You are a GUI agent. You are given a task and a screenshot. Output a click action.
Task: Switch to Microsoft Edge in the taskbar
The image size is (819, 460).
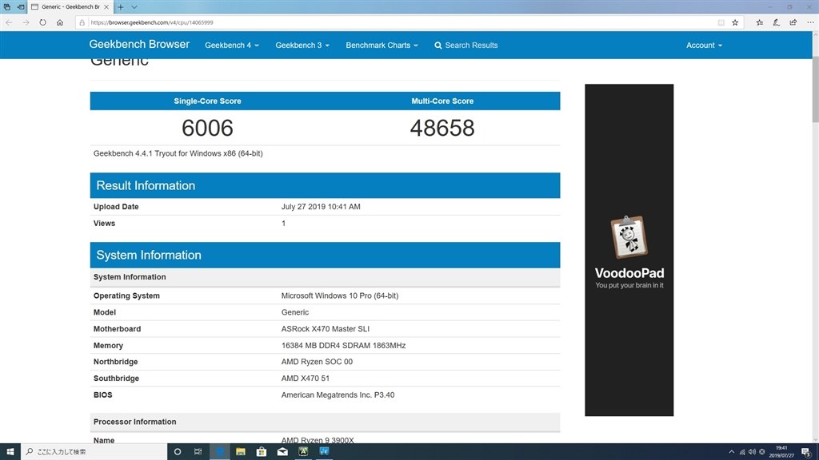[x=219, y=452]
